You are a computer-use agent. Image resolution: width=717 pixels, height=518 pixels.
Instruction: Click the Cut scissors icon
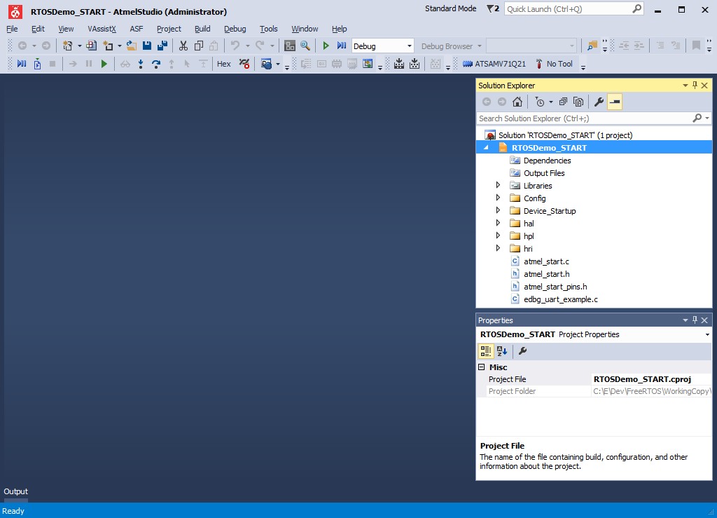point(183,46)
